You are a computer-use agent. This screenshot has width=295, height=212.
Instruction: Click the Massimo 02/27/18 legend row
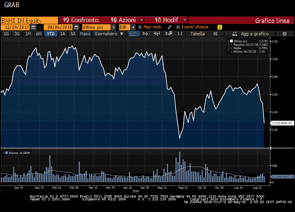point(251,45)
